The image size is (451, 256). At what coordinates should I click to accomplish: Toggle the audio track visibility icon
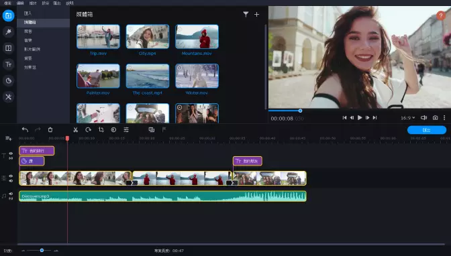click(x=11, y=194)
